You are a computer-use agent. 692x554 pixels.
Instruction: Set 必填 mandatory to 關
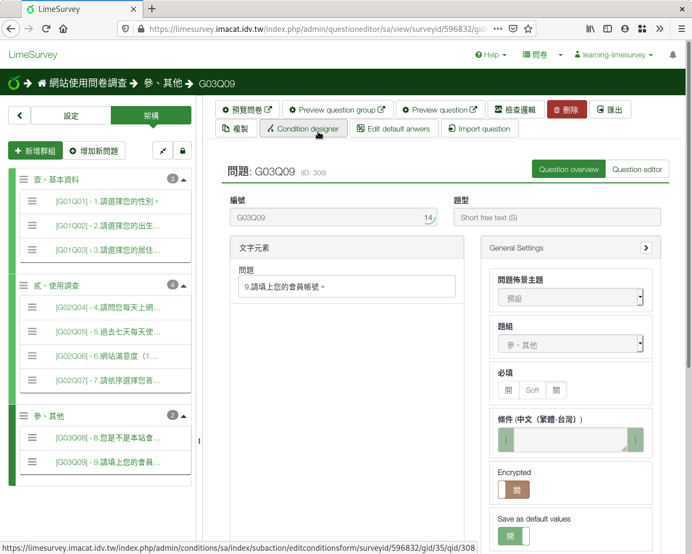[x=556, y=390]
